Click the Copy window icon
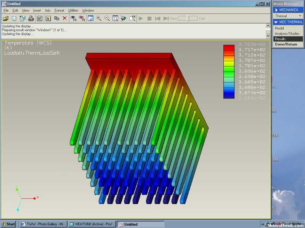 [x=56, y=18]
